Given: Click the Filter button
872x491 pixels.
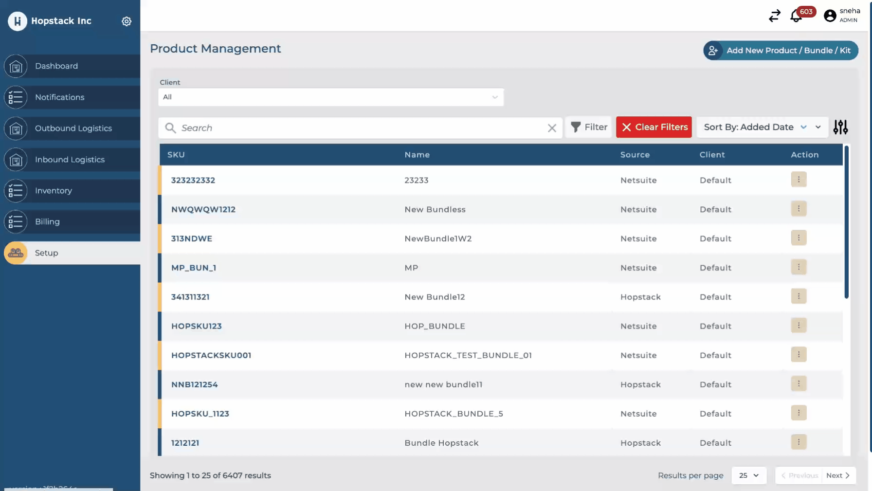Looking at the screenshot, I should pos(589,127).
